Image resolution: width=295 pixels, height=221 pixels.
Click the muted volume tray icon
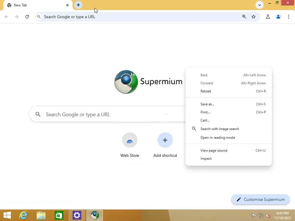[268, 215]
